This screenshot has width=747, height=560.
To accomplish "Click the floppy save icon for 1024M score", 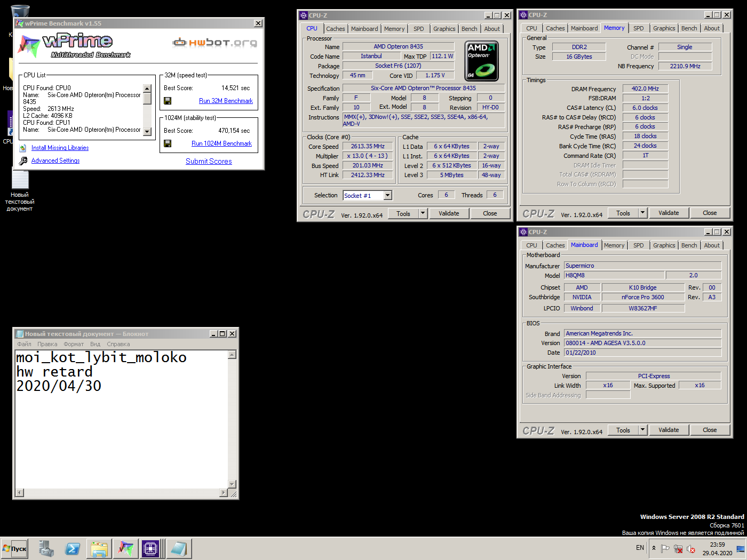I will click(168, 143).
